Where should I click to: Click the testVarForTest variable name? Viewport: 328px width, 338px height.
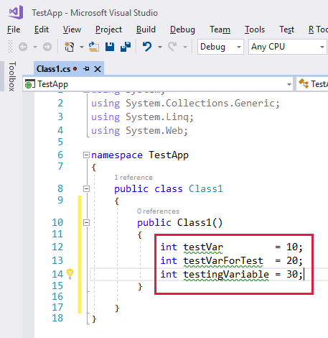click(223, 260)
